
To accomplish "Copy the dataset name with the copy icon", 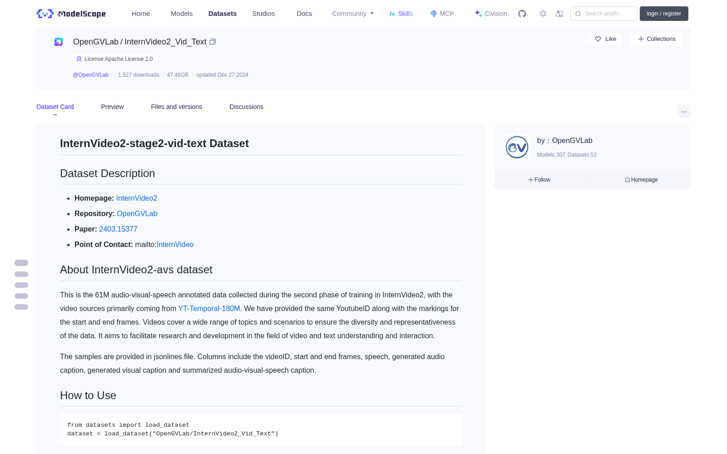I will point(213,42).
